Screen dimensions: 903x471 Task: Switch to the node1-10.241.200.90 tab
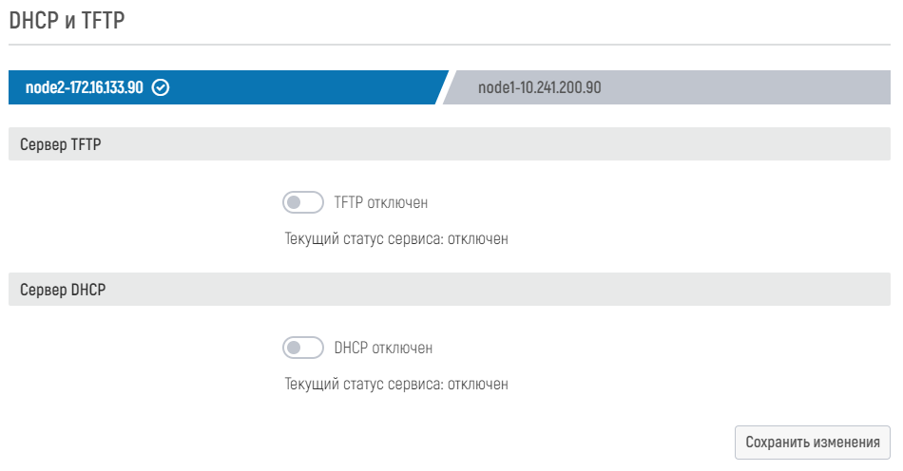coord(539,88)
